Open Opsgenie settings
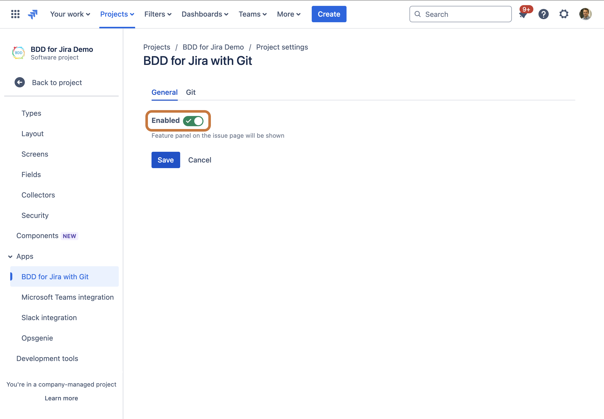 click(x=37, y=338)
